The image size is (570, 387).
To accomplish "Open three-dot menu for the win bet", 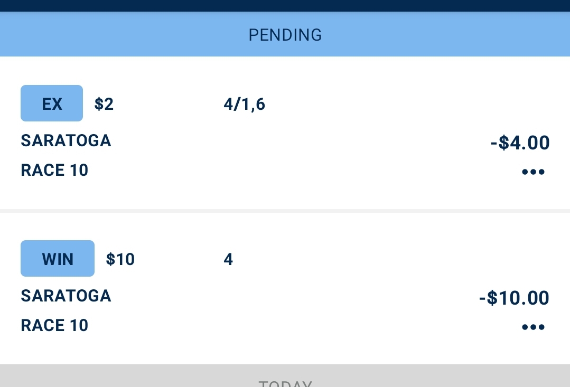I will [x=533, y=327].
